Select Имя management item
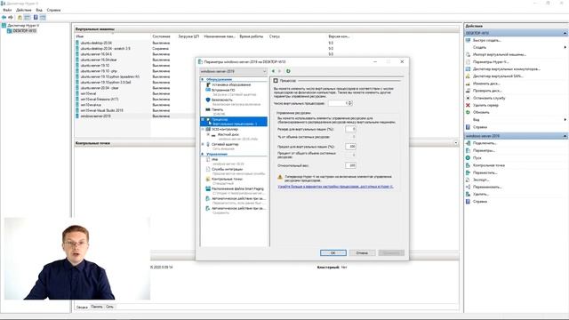 pyautogui.click(x=214, y=159)
